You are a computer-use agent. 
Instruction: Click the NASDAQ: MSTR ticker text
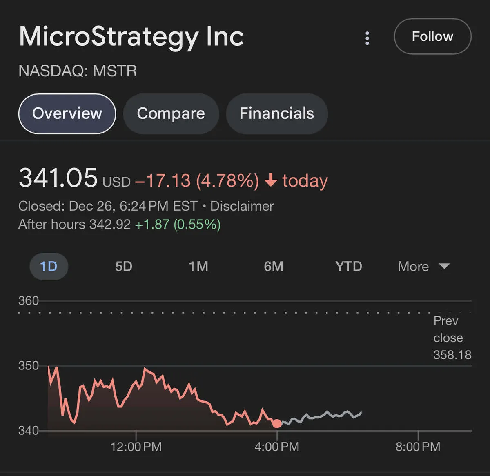pos(78,71)
